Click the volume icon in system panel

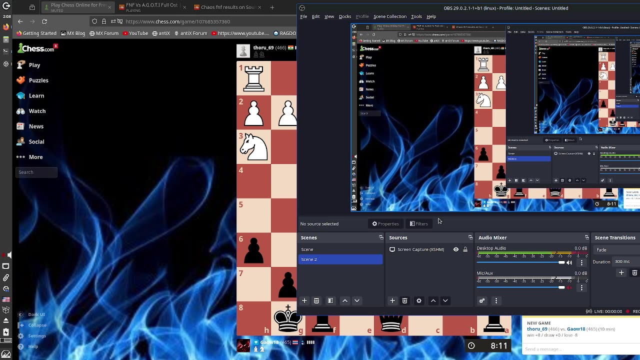tap(9, 255)
